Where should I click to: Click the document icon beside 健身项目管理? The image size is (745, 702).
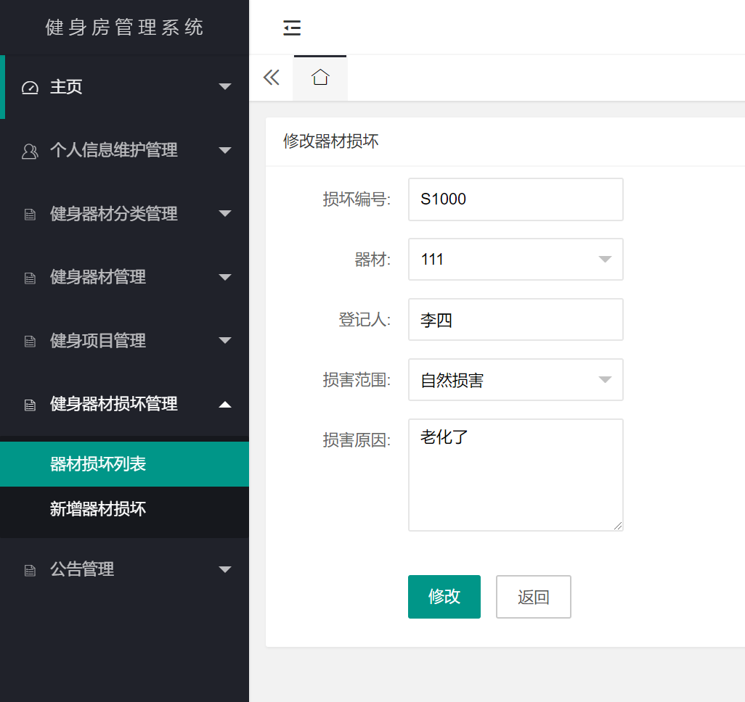30,341
